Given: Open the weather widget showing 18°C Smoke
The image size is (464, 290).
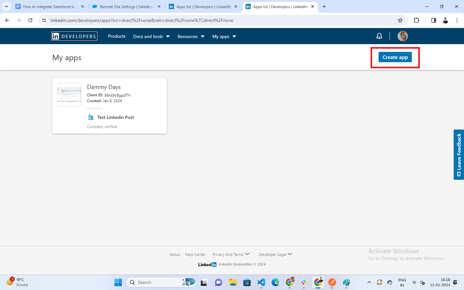Looking at the screenshot, I should (x=17, y=282).
